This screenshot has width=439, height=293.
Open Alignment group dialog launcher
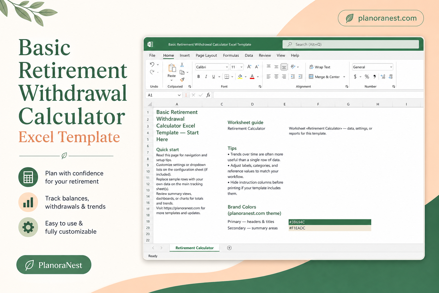[x=347, y=86]
